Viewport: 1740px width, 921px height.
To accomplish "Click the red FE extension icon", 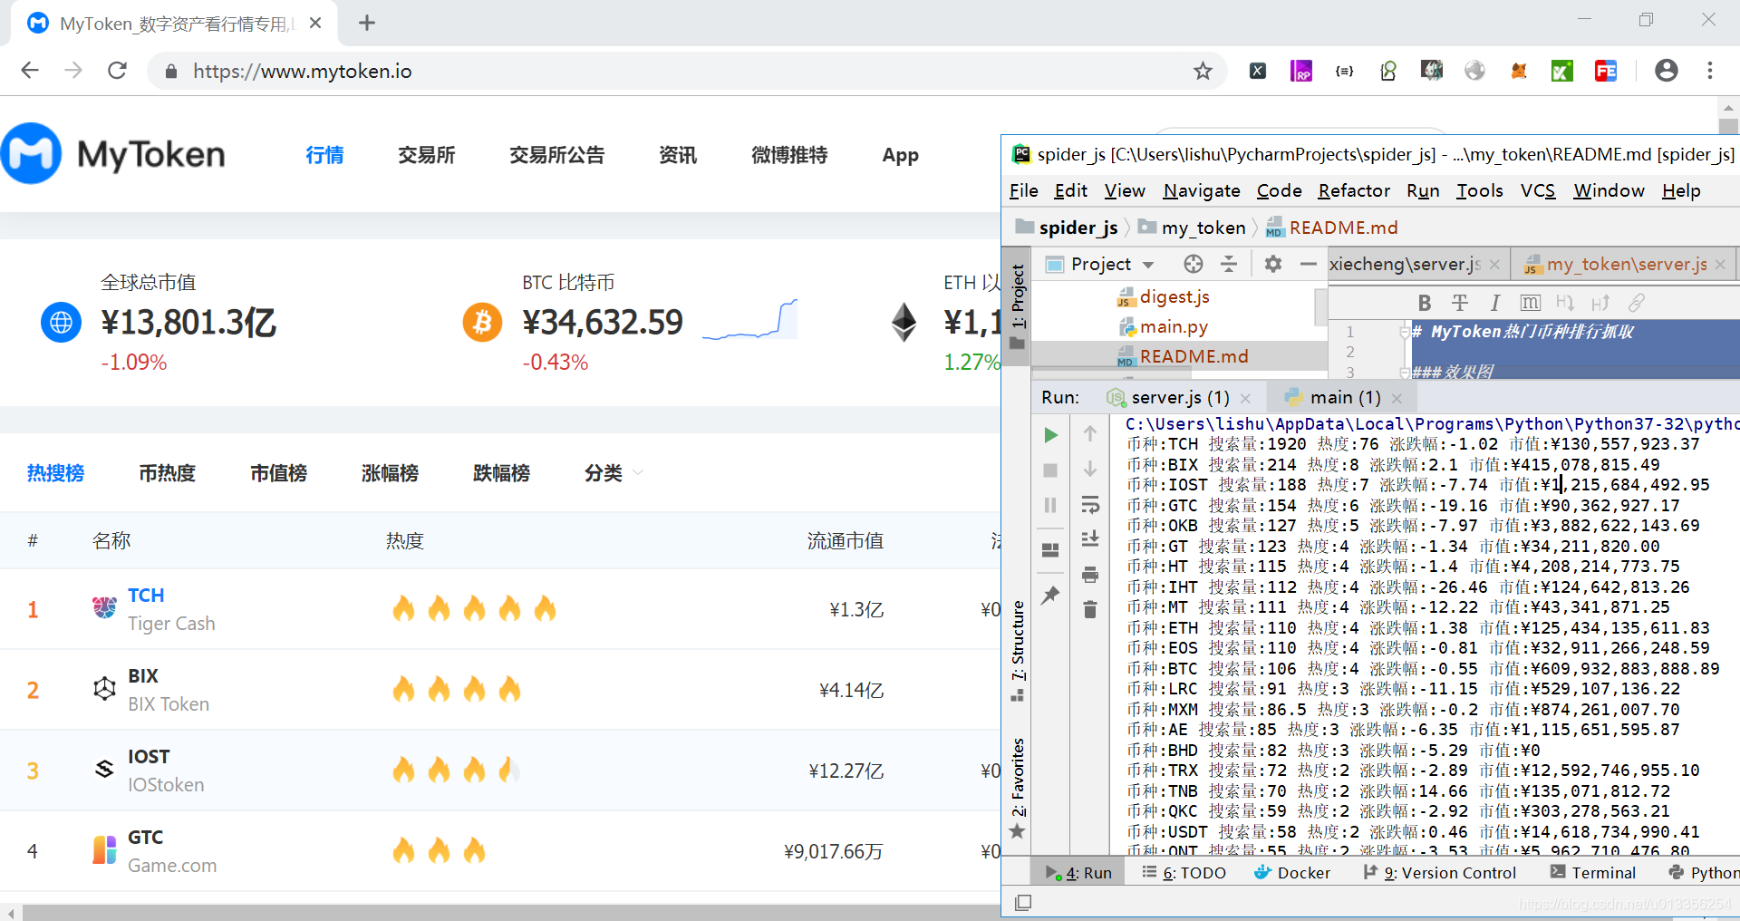I will [x=1606, y=71].
